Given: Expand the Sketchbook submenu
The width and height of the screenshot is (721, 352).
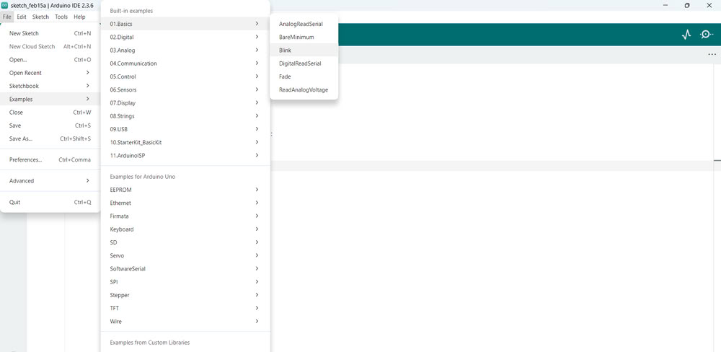Looking at the screenshot, I should (50, 86).
